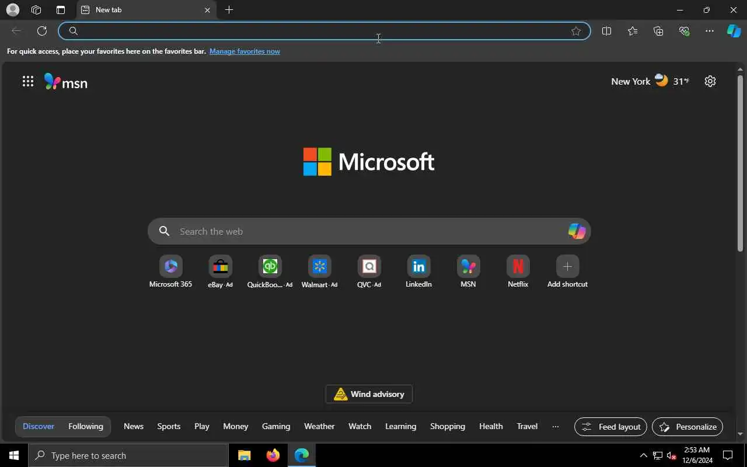Screen dimensions: 747x467
Task: Click the Copilot icon in search box
Action: 577,231
